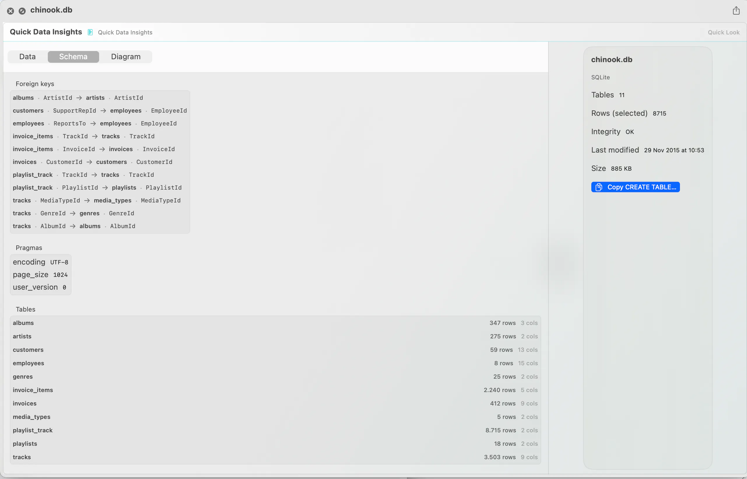The height and width of the screenshot is (479, 747).
Task: Click invoice_items TrackId foreign key row
Action: 84,136
